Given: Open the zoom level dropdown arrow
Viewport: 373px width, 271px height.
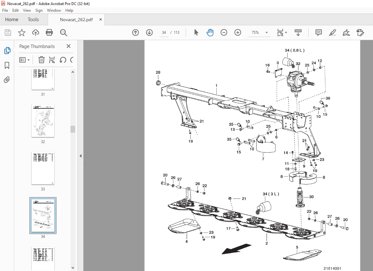Looking at the screenshot, I should [x=267, y=33].
